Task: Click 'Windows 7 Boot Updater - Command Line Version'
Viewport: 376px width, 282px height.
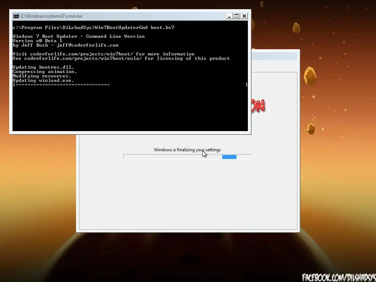Action: pos(79,36)
